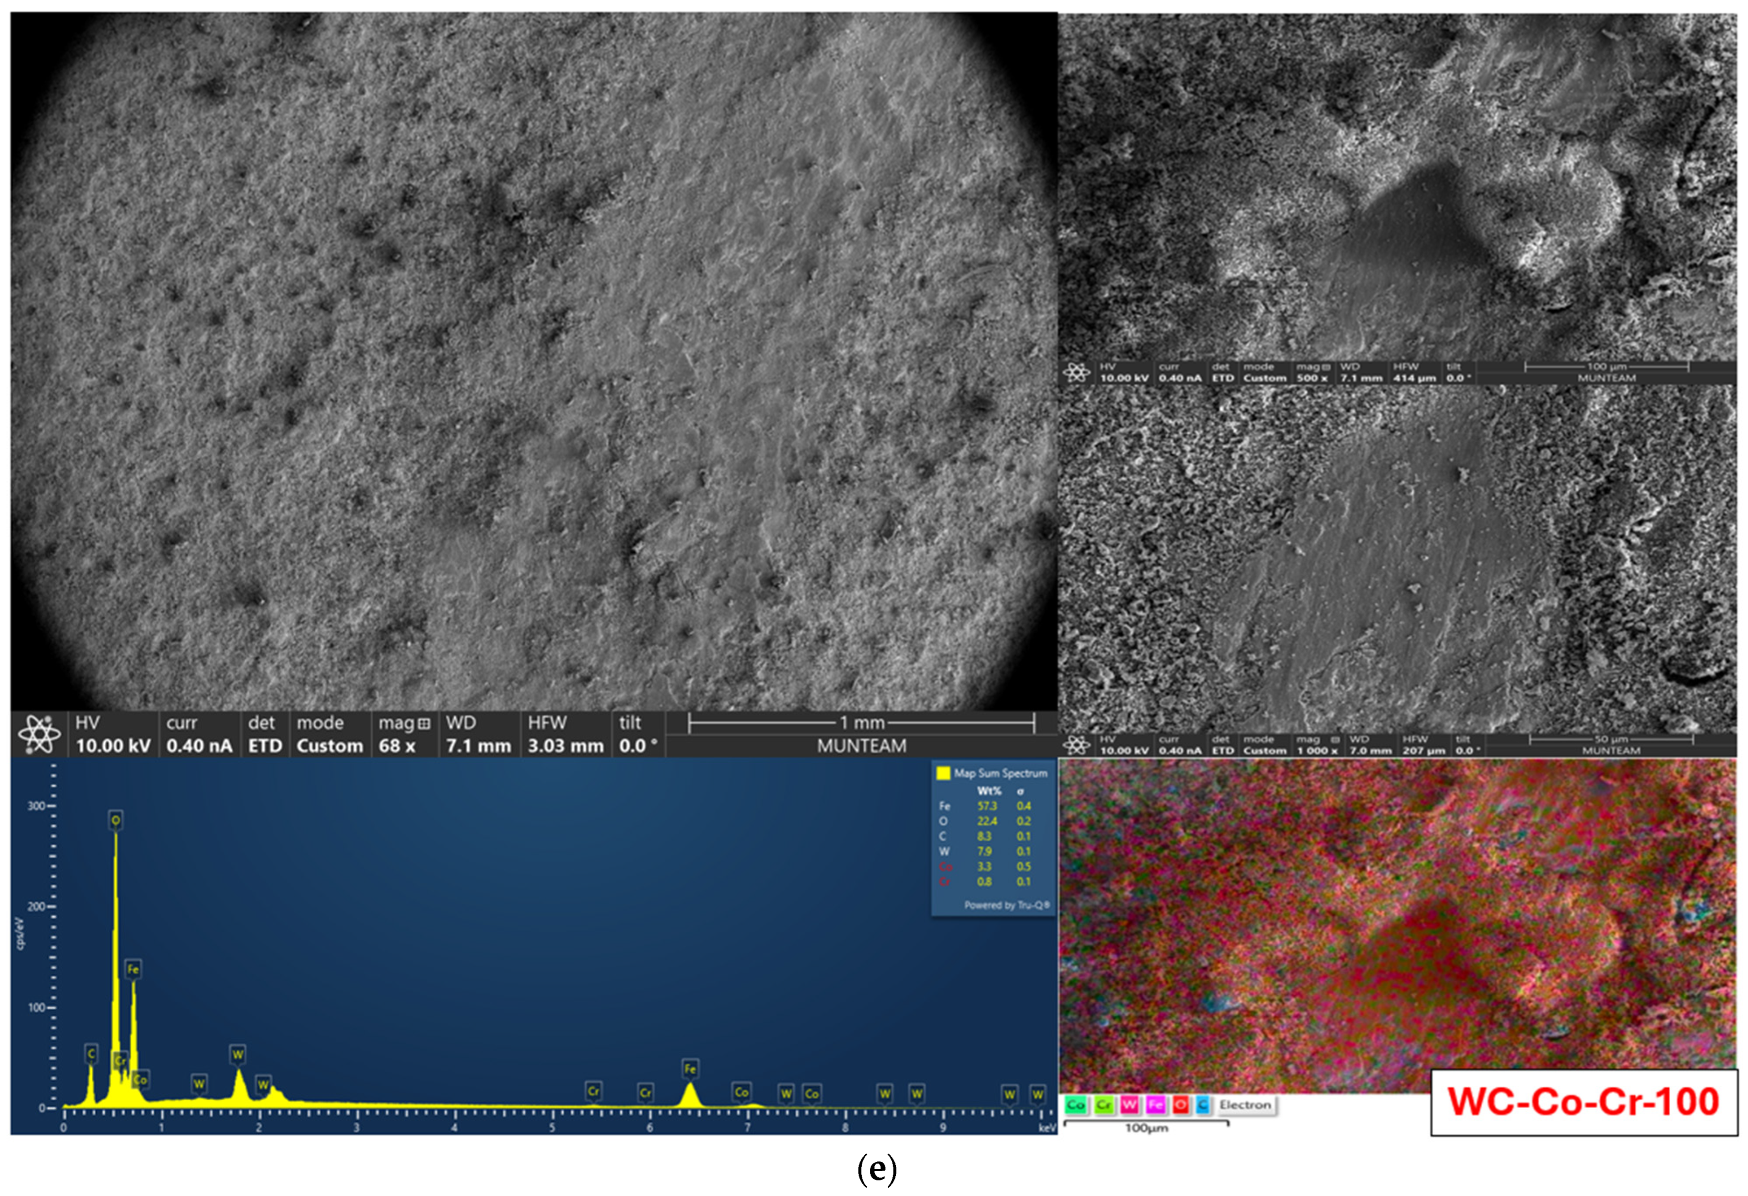1748x1196 pixels.
Task: Click the red Co 3.3 row in the Wt% table
Action: (x=985, y=867)
